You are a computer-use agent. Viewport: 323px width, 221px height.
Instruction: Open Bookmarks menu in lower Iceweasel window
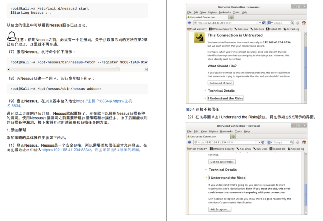pyautogui.click(x=226, y=131)
